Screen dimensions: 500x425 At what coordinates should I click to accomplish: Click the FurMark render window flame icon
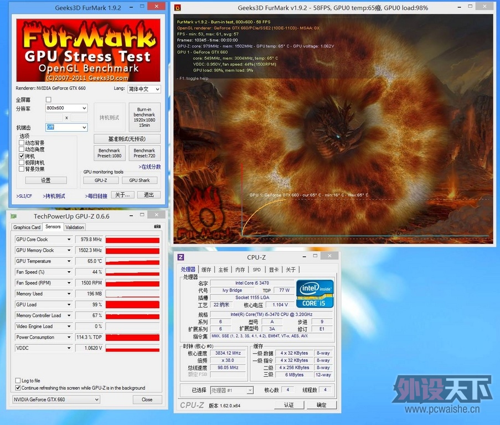pos(178,8)
